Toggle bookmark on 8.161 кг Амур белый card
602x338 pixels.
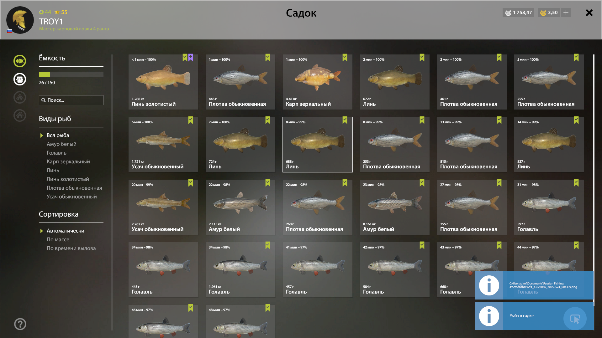[x=422, y=183]
